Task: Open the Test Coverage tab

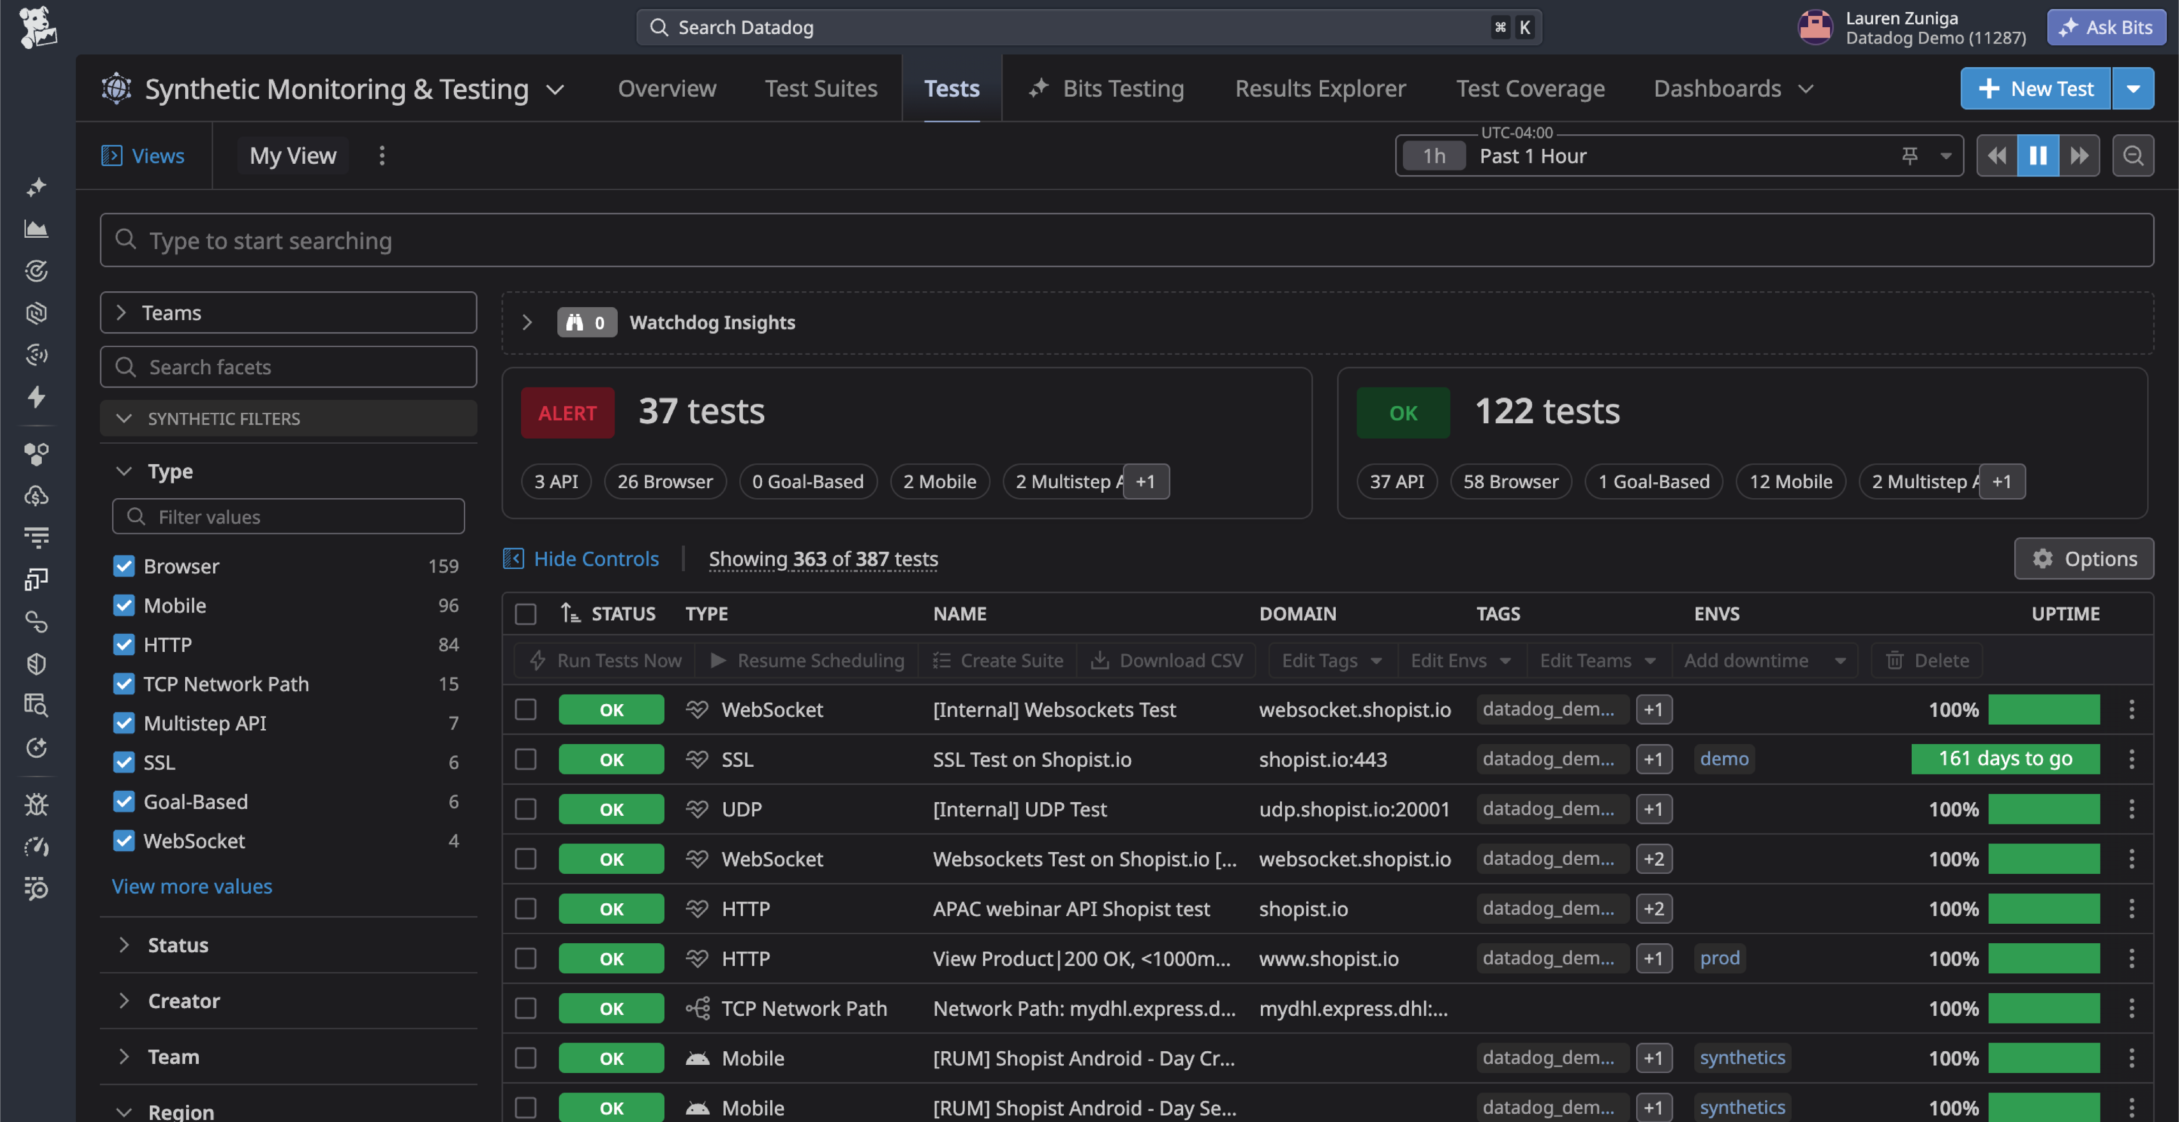Action: [x=1530, y=88]
